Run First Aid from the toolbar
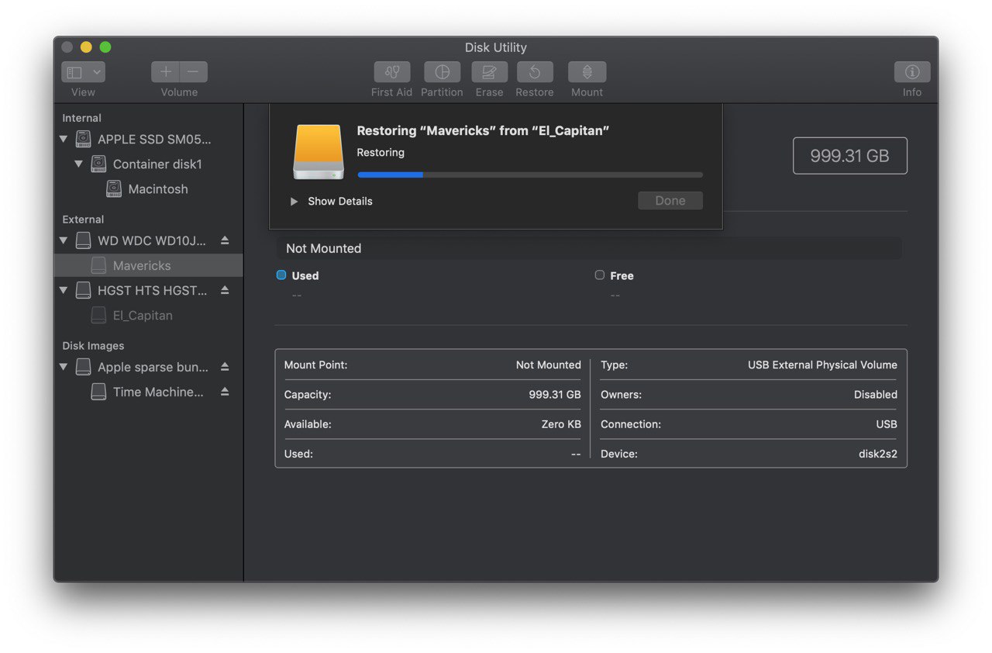This screenshot has width=992, height=653. click(392, 72)
